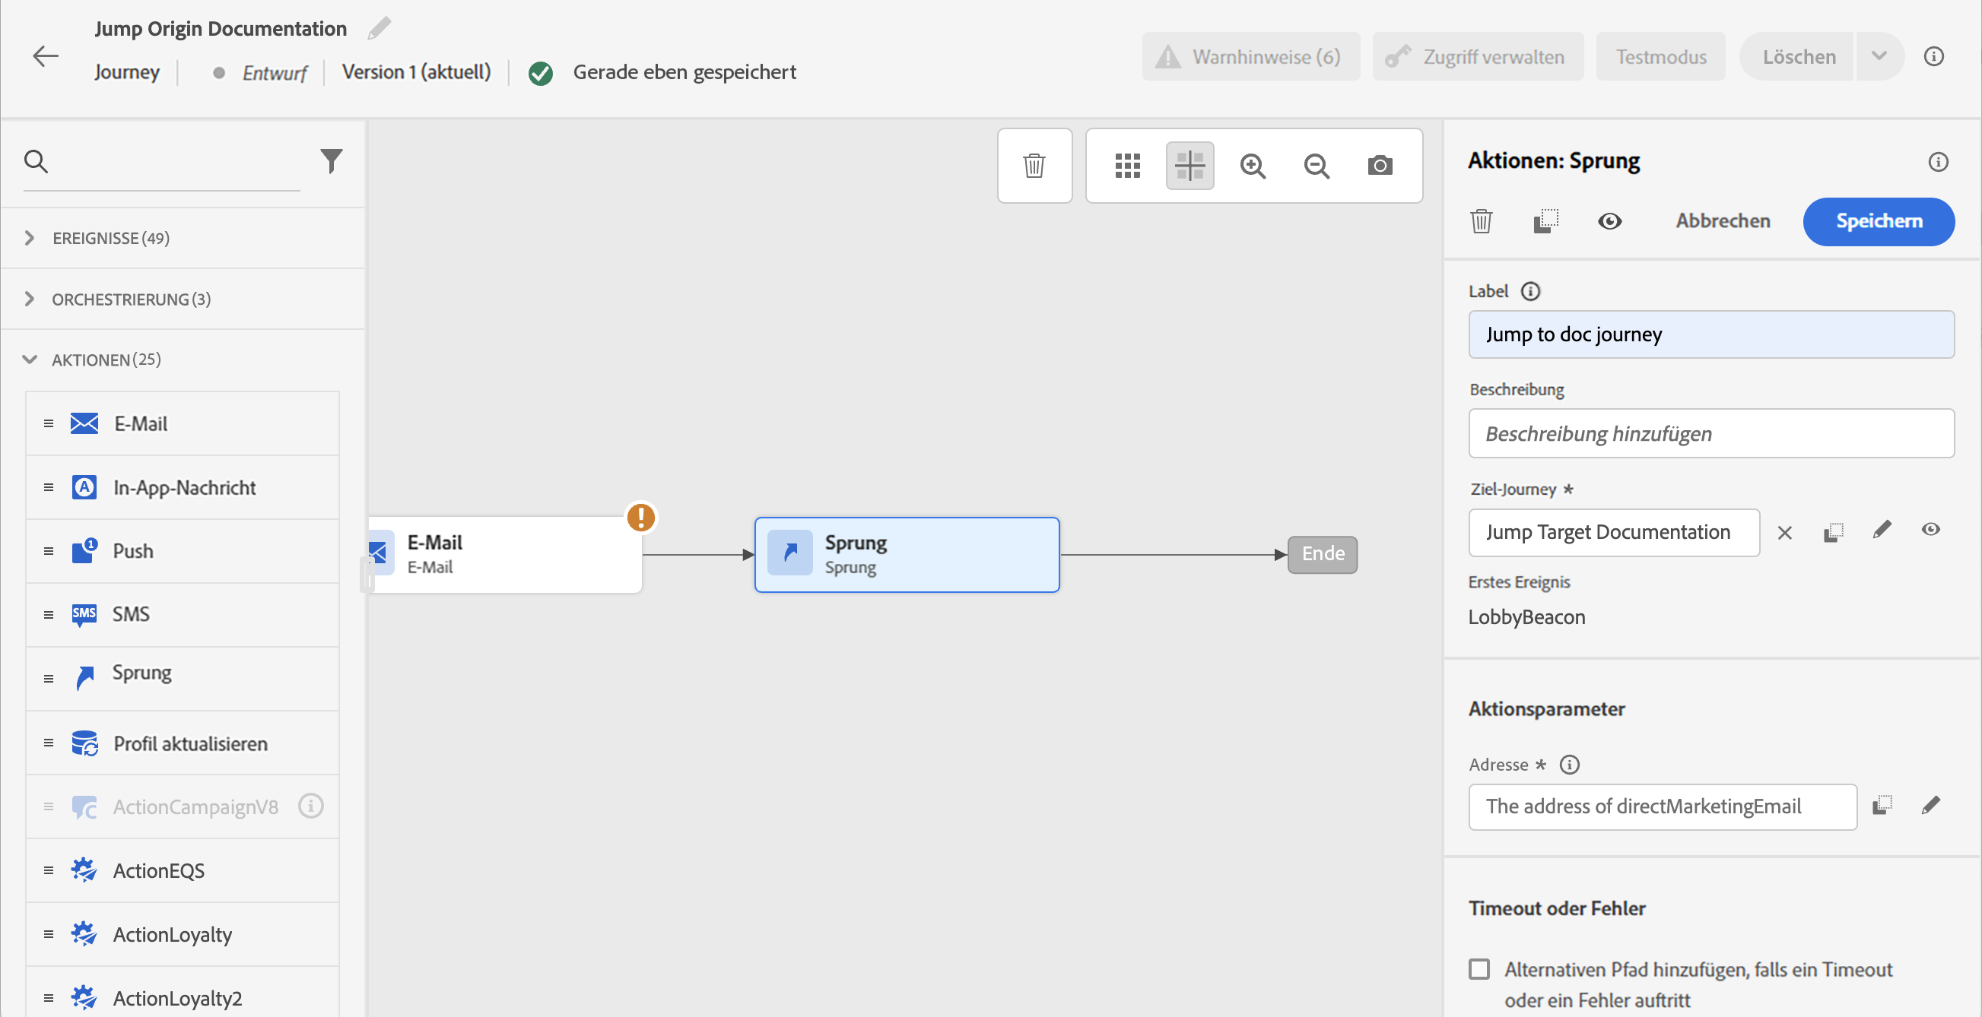Click the filter funnel icon in palette
The width and height of the screenshot is (1982, 1017).
coord(331,160)
